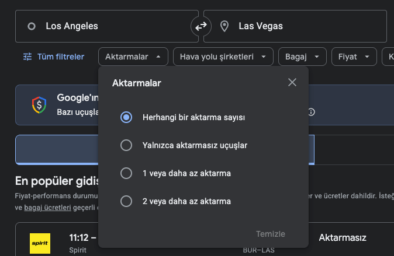Click the Google price guarantee shield icon
This screenshot has height=256, width=394.
[39, 105]
